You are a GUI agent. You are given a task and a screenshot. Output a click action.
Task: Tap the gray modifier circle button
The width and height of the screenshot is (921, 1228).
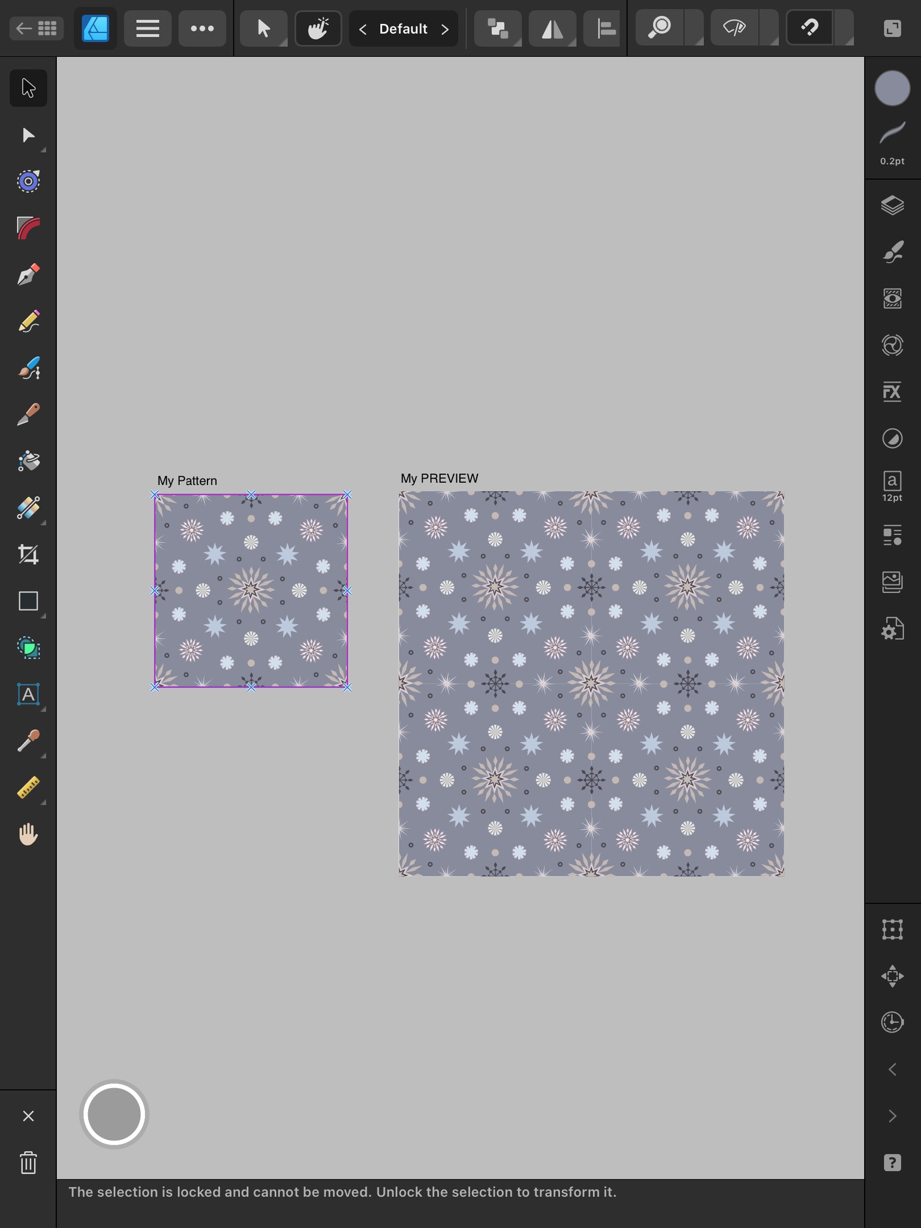pos(114,1114)
